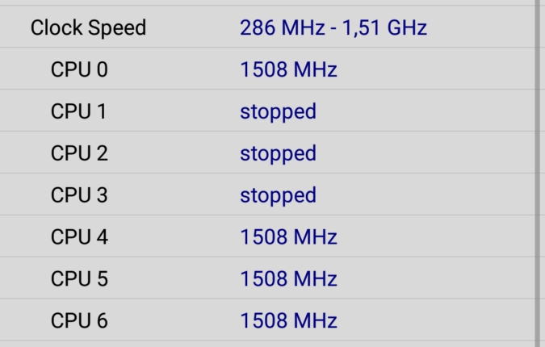Highlight the whole CPU 3 row
The image size is (545, 347).
tap(420, 196)
